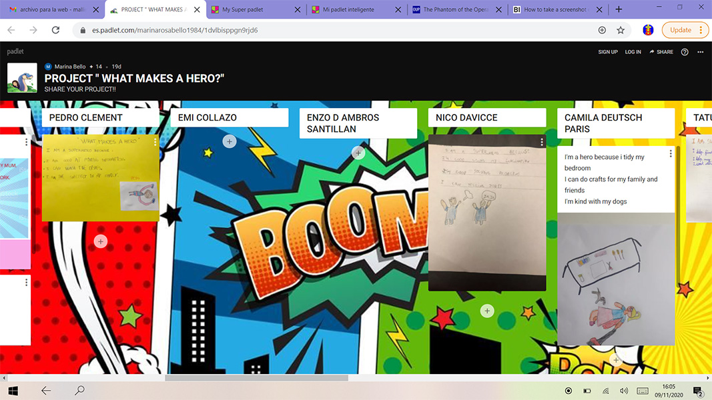Click the horizontal scrollbar thumb
The height and width of the screenshot is (400, 712).
[x=257, y=378]
